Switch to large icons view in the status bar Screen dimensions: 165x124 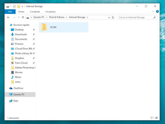[156, 118]
